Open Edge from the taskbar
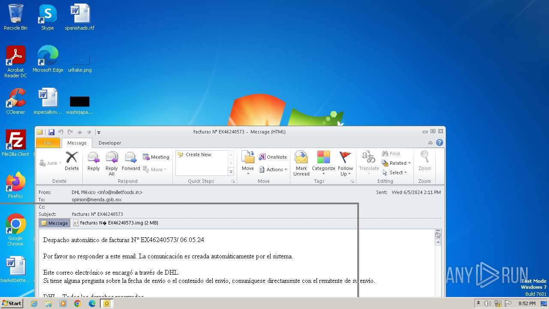 [92, 303]
